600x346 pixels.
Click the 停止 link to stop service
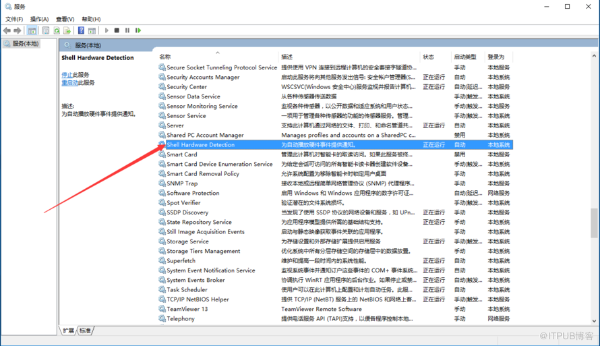point(67,75)
